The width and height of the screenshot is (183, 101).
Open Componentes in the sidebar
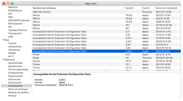click(x=16, y=73)
